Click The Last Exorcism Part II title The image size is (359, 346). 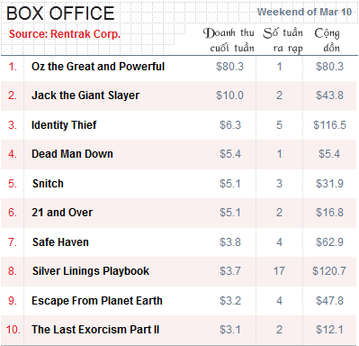(x=95, y=330)
